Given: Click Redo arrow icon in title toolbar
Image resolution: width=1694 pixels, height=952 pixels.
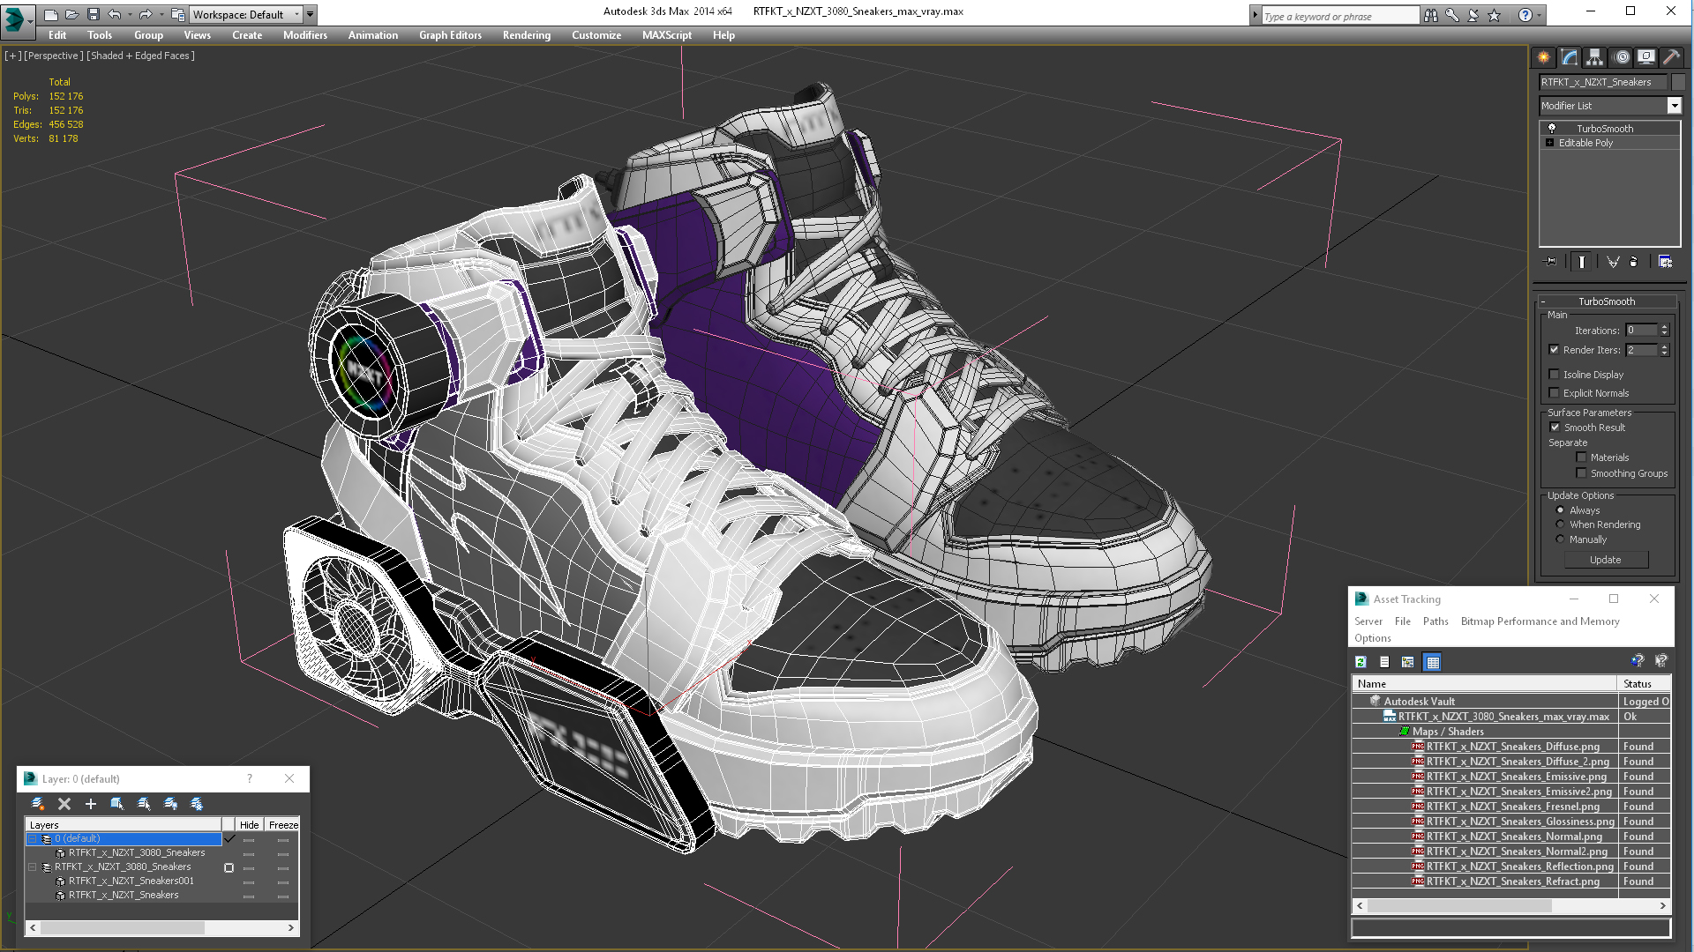Looking at the screenshot, I should coord(146,14).
